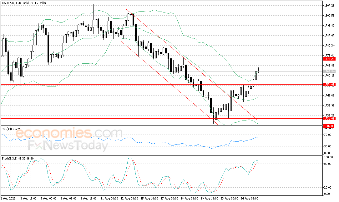Click the 24 Aug 08:00 time label
Image resolution: width=339 pixels, height=202 pixels.
249,199
